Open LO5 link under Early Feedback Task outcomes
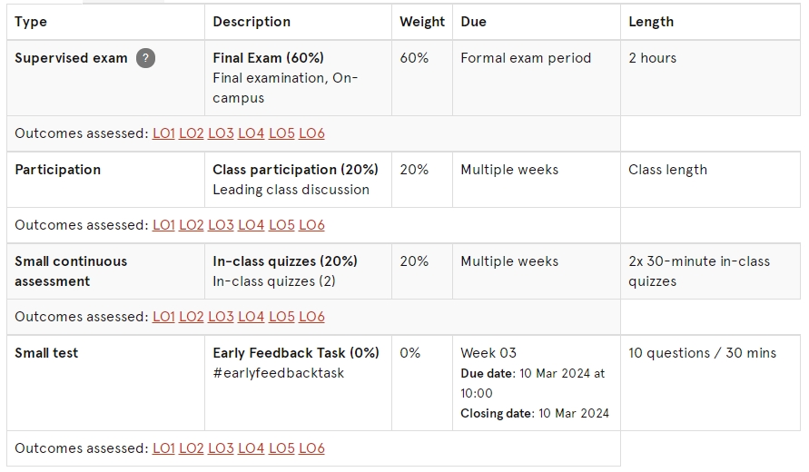 click(x=281, y=448)
